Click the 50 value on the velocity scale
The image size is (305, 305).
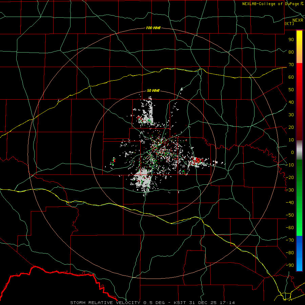pos(291,90)
